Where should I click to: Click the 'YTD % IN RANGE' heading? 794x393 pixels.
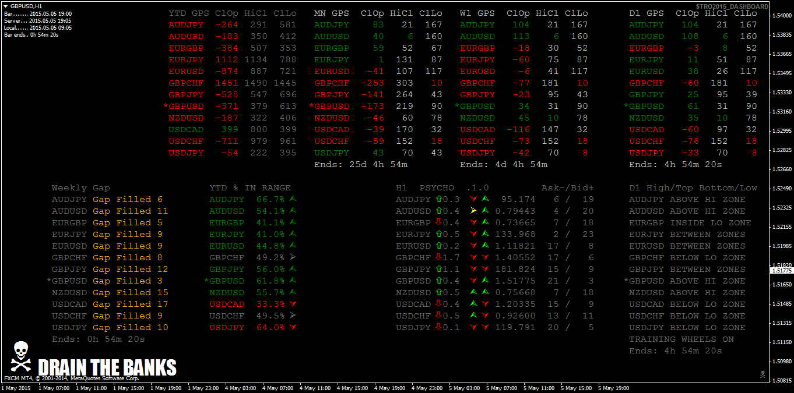[x=250, y=187]
